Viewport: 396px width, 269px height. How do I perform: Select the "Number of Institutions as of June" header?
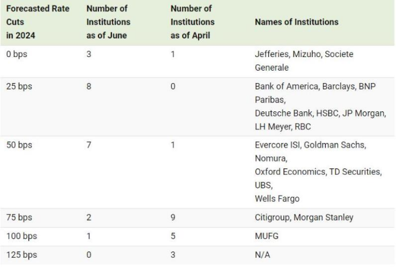pyautogui.click(x=108, y=22)
